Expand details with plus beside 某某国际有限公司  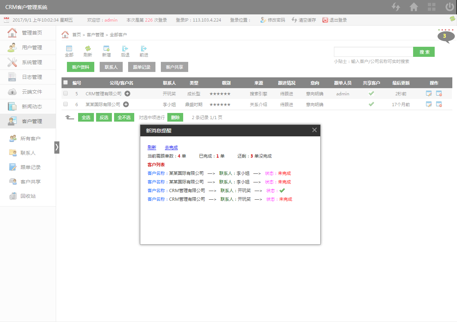coord(126,104)
